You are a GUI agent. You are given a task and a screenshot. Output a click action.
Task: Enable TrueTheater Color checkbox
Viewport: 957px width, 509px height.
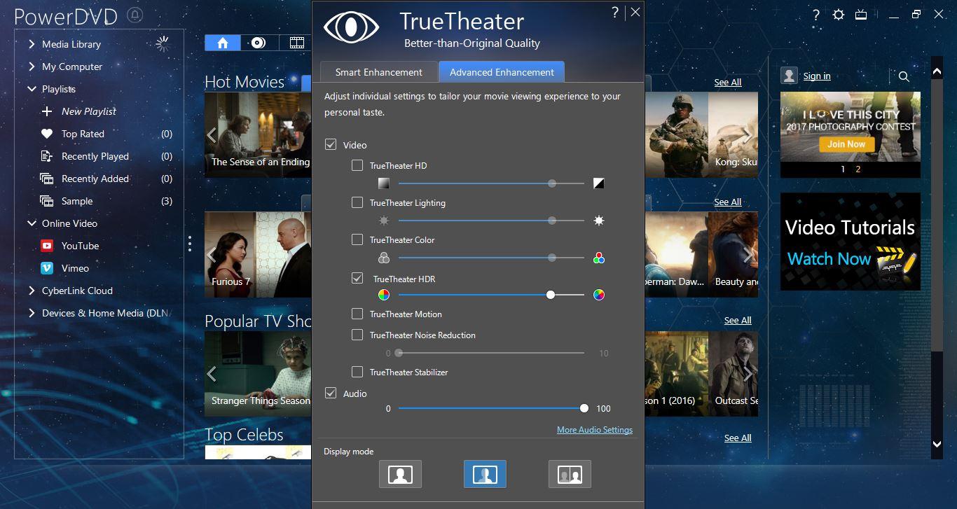357,240
